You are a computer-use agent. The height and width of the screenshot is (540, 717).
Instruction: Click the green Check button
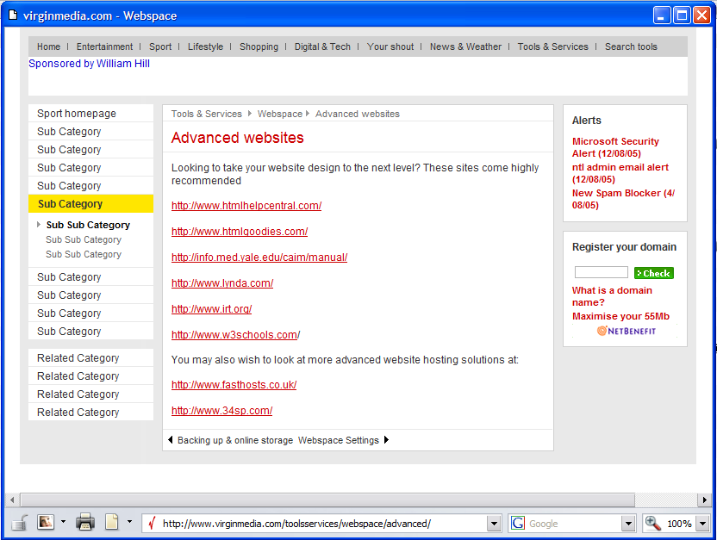click(654, 273)
